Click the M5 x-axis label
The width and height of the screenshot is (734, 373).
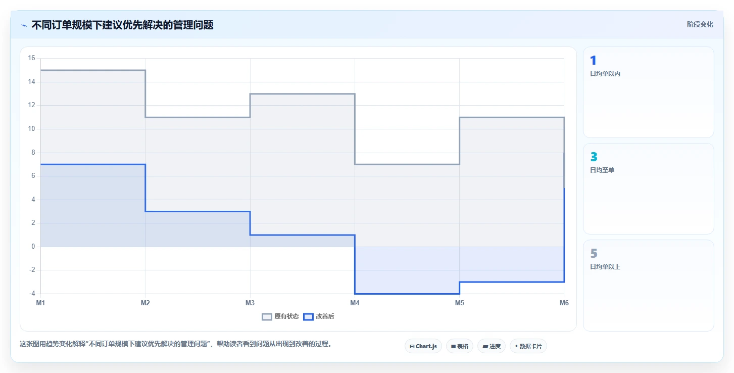[459, 303]
